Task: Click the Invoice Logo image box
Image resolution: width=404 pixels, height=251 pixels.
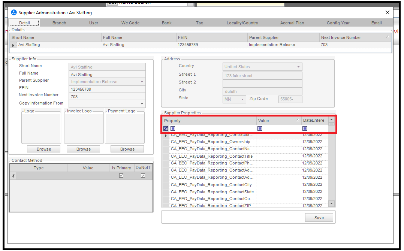Action: coord(84,128)
